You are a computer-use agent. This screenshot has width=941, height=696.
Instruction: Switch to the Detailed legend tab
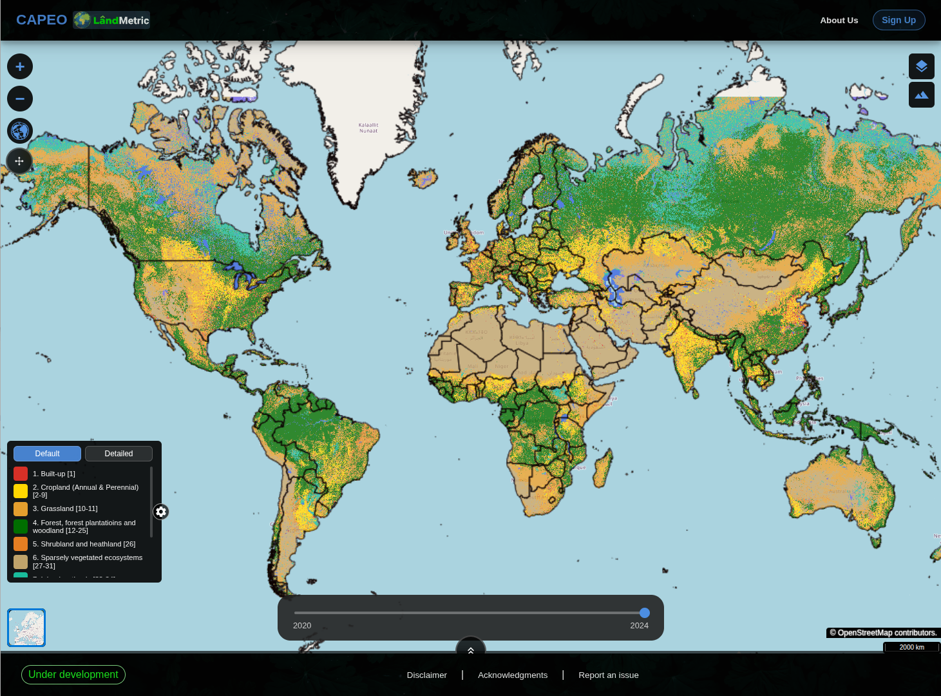[x=119, y=454]
